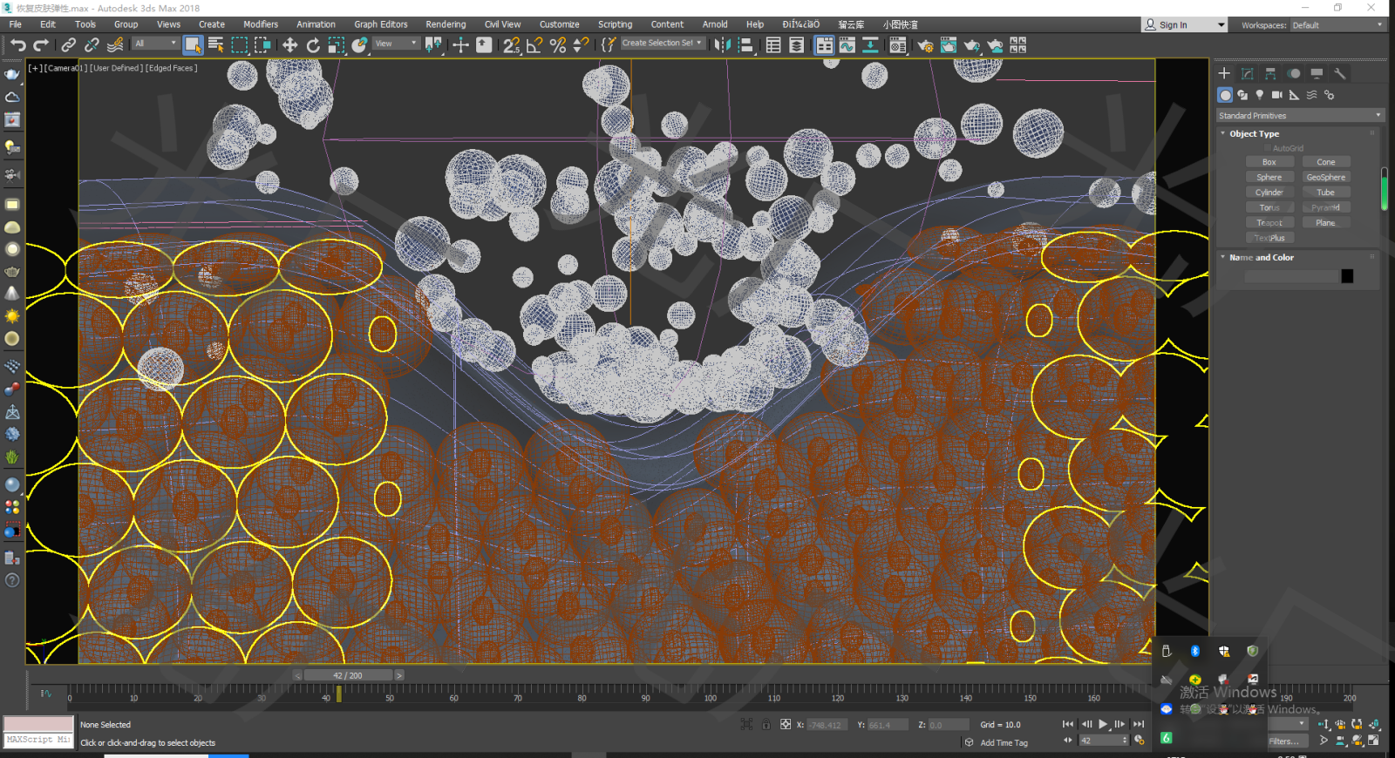Open the Rendering menu
The width and height of the screenshot is (1395, 758).
point(446,24)
